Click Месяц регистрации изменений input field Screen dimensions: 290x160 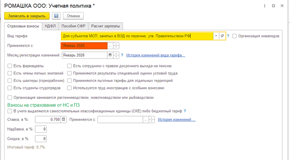point(85,55)
